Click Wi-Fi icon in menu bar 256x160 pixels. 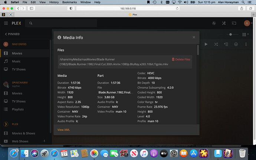tap(180, 2)
